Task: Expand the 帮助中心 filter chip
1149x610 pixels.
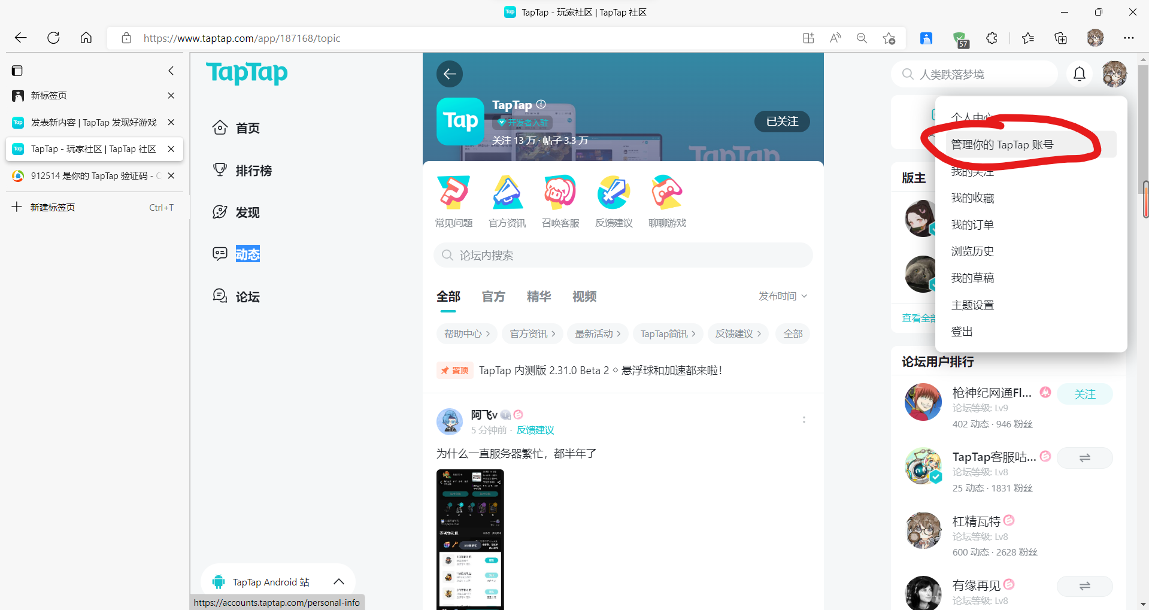Action: [467, 334]
